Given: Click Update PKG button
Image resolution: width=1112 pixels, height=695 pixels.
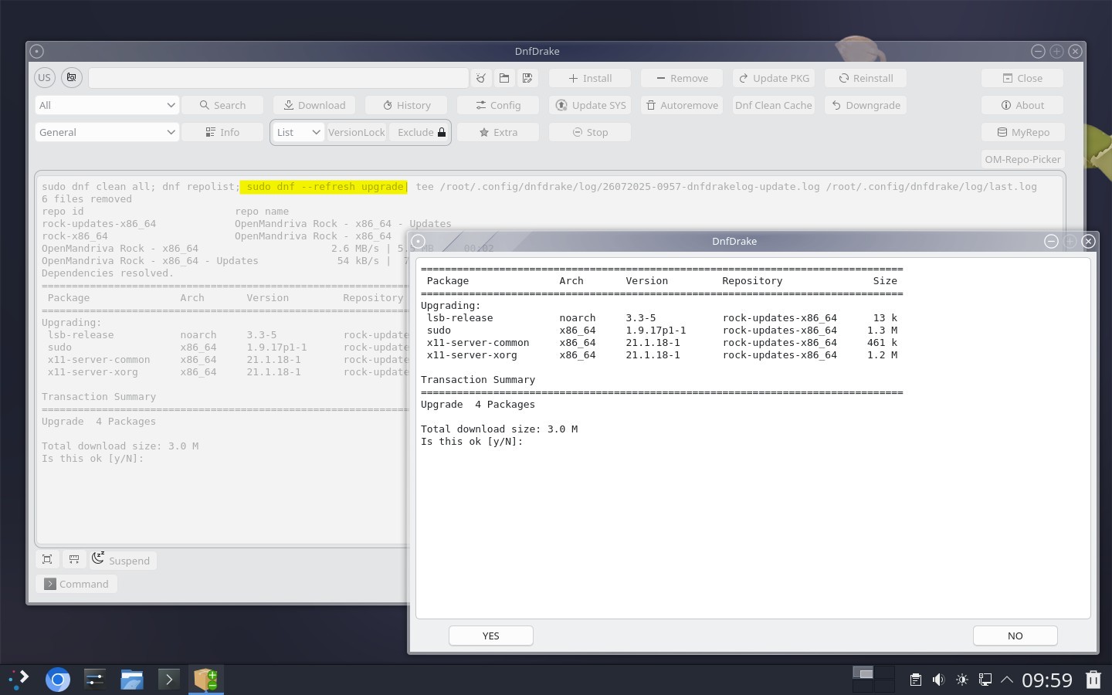Looking at the screenshot, I should [x=774, y=78].
